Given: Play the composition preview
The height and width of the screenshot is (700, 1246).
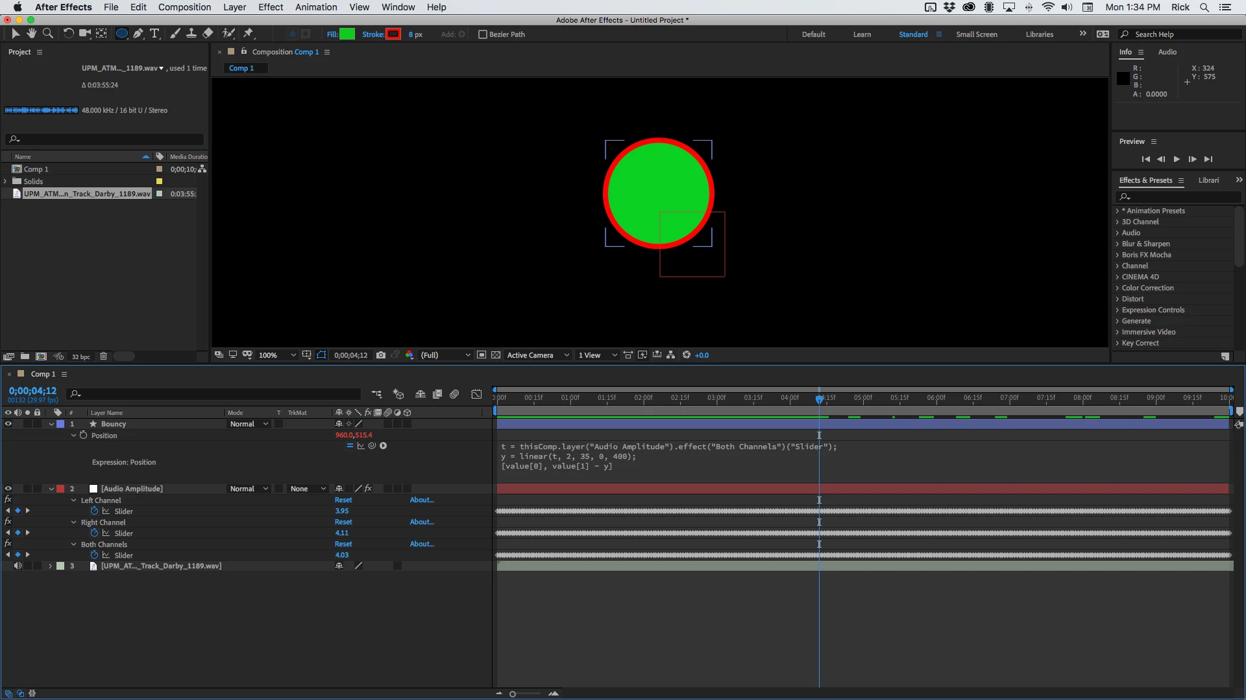Looking at the screenshot, I should coord(1177,159).
